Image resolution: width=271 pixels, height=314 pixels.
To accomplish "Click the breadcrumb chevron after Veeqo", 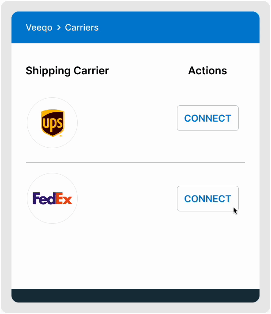I will (x=59, y=27).
